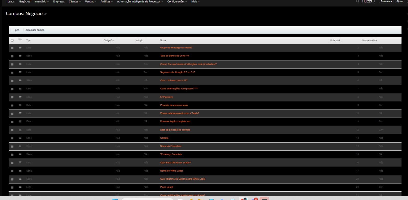Open the Mais dropdown in top navigation

pyautogui.click(x=195, y=2)
